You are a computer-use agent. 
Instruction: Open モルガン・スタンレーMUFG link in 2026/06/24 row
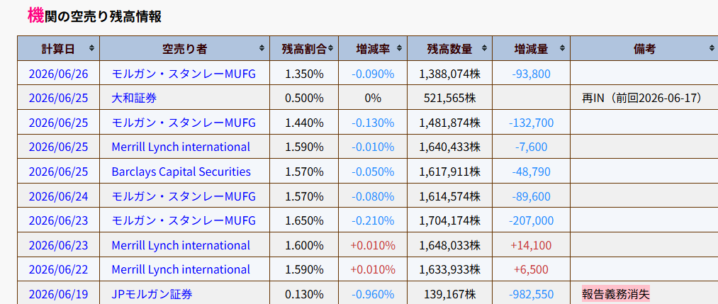coord(184,196)
